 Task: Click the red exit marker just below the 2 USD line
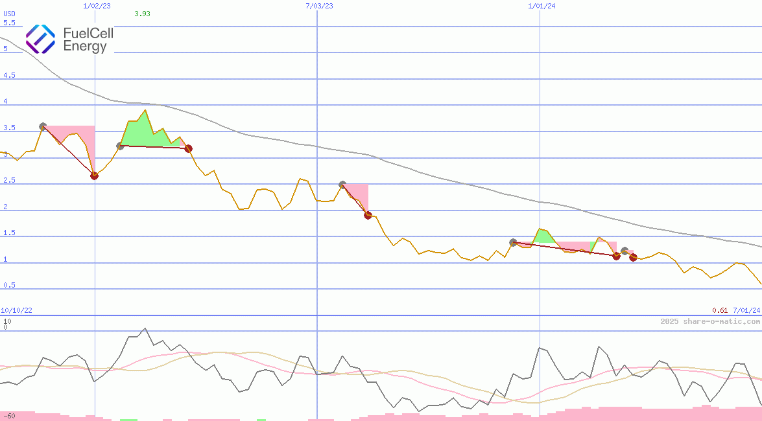(x=368, y=215)
